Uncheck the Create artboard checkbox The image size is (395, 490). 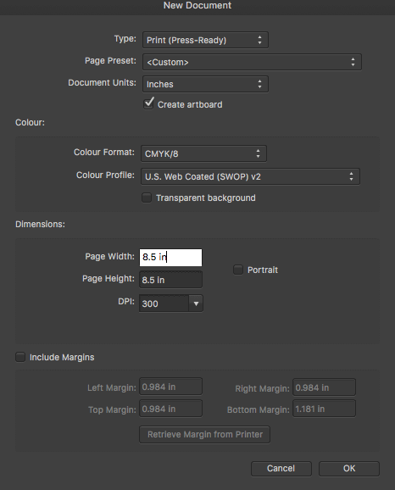(148, 103)
